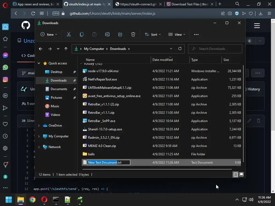Reload the GitHub page in Opera
The width and height of the screenshot is (275, 206).
33,13
